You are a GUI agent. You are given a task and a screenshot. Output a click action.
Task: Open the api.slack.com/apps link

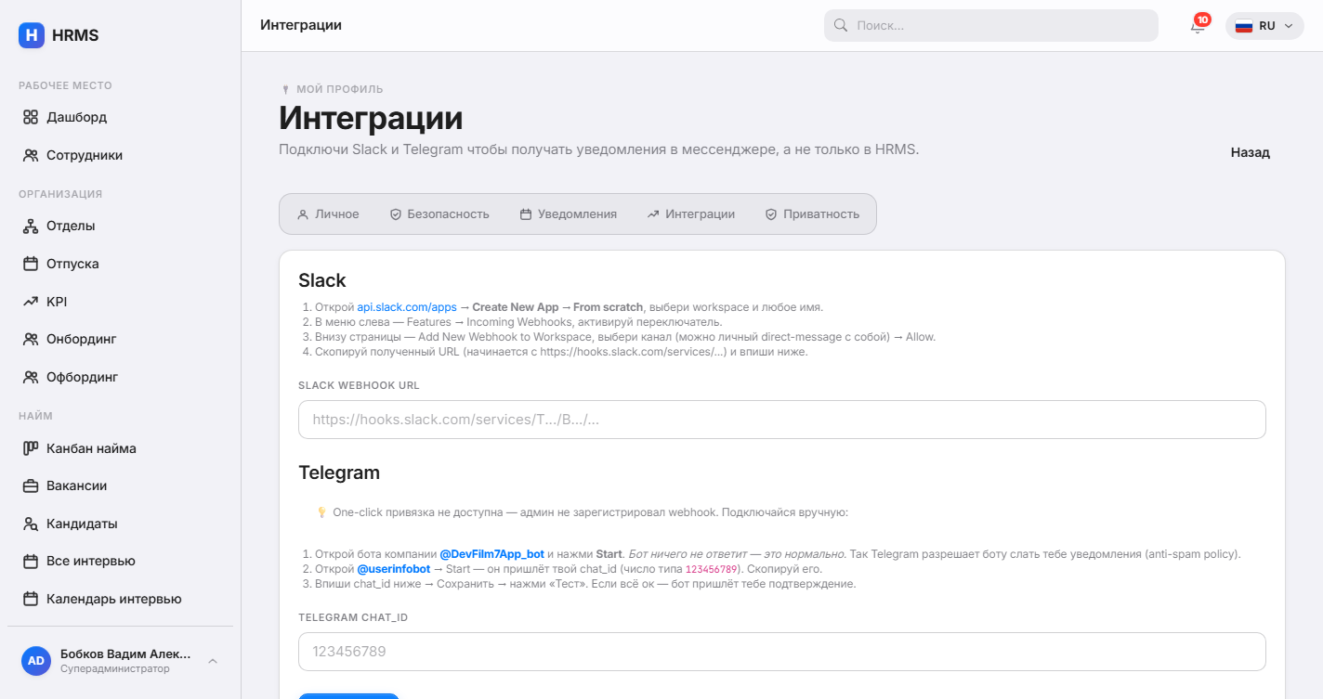(407, 307)
